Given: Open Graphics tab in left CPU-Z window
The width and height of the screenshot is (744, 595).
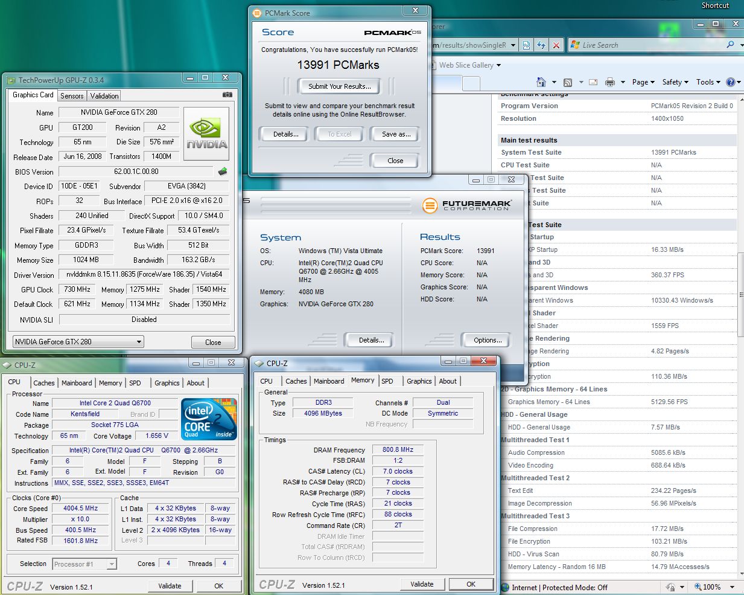Looking at the screenshot, I should click(x=167, y=383).
